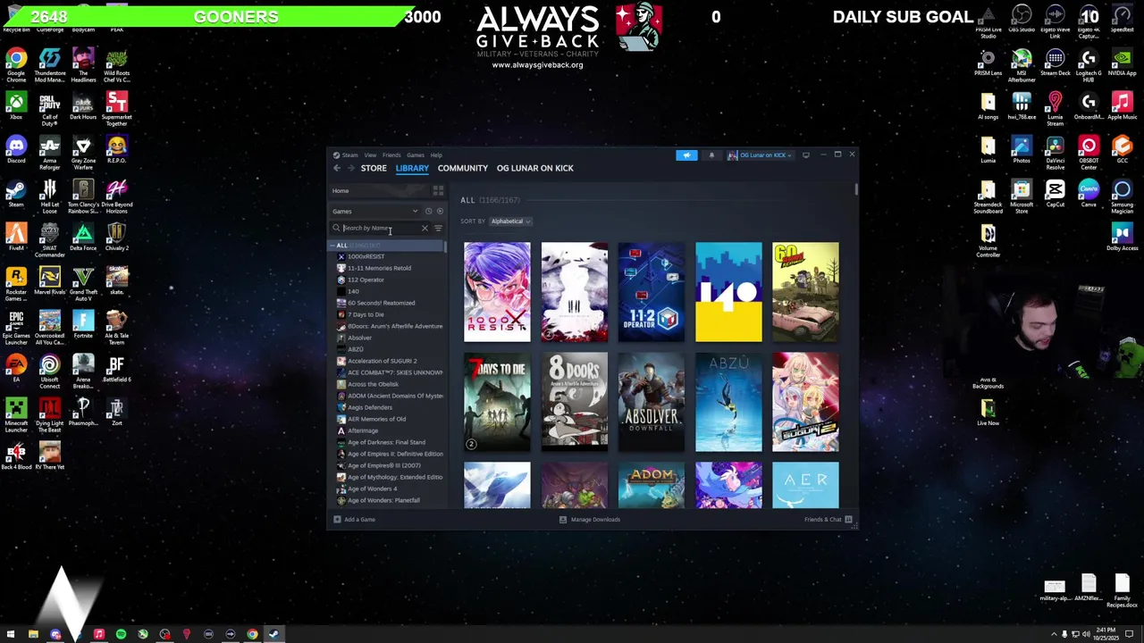Go to the STORE tab
1144x643 pixels.
click(374, 168)
